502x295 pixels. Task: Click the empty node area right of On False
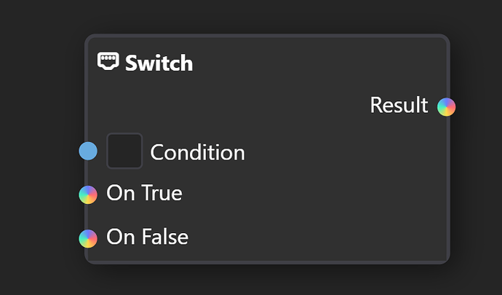313,237
